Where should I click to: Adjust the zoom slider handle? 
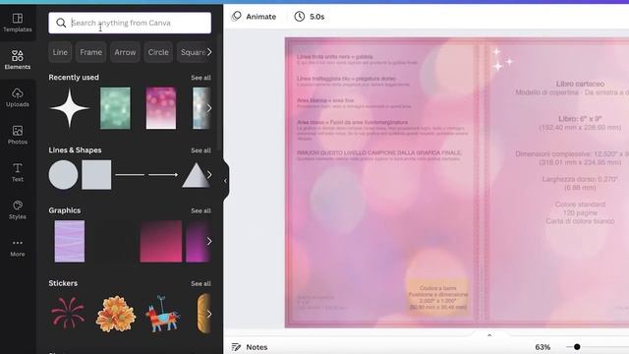click(577, 347)
